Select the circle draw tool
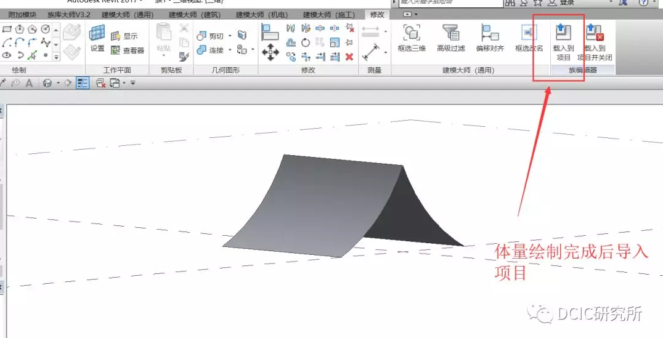 point(45,29)
